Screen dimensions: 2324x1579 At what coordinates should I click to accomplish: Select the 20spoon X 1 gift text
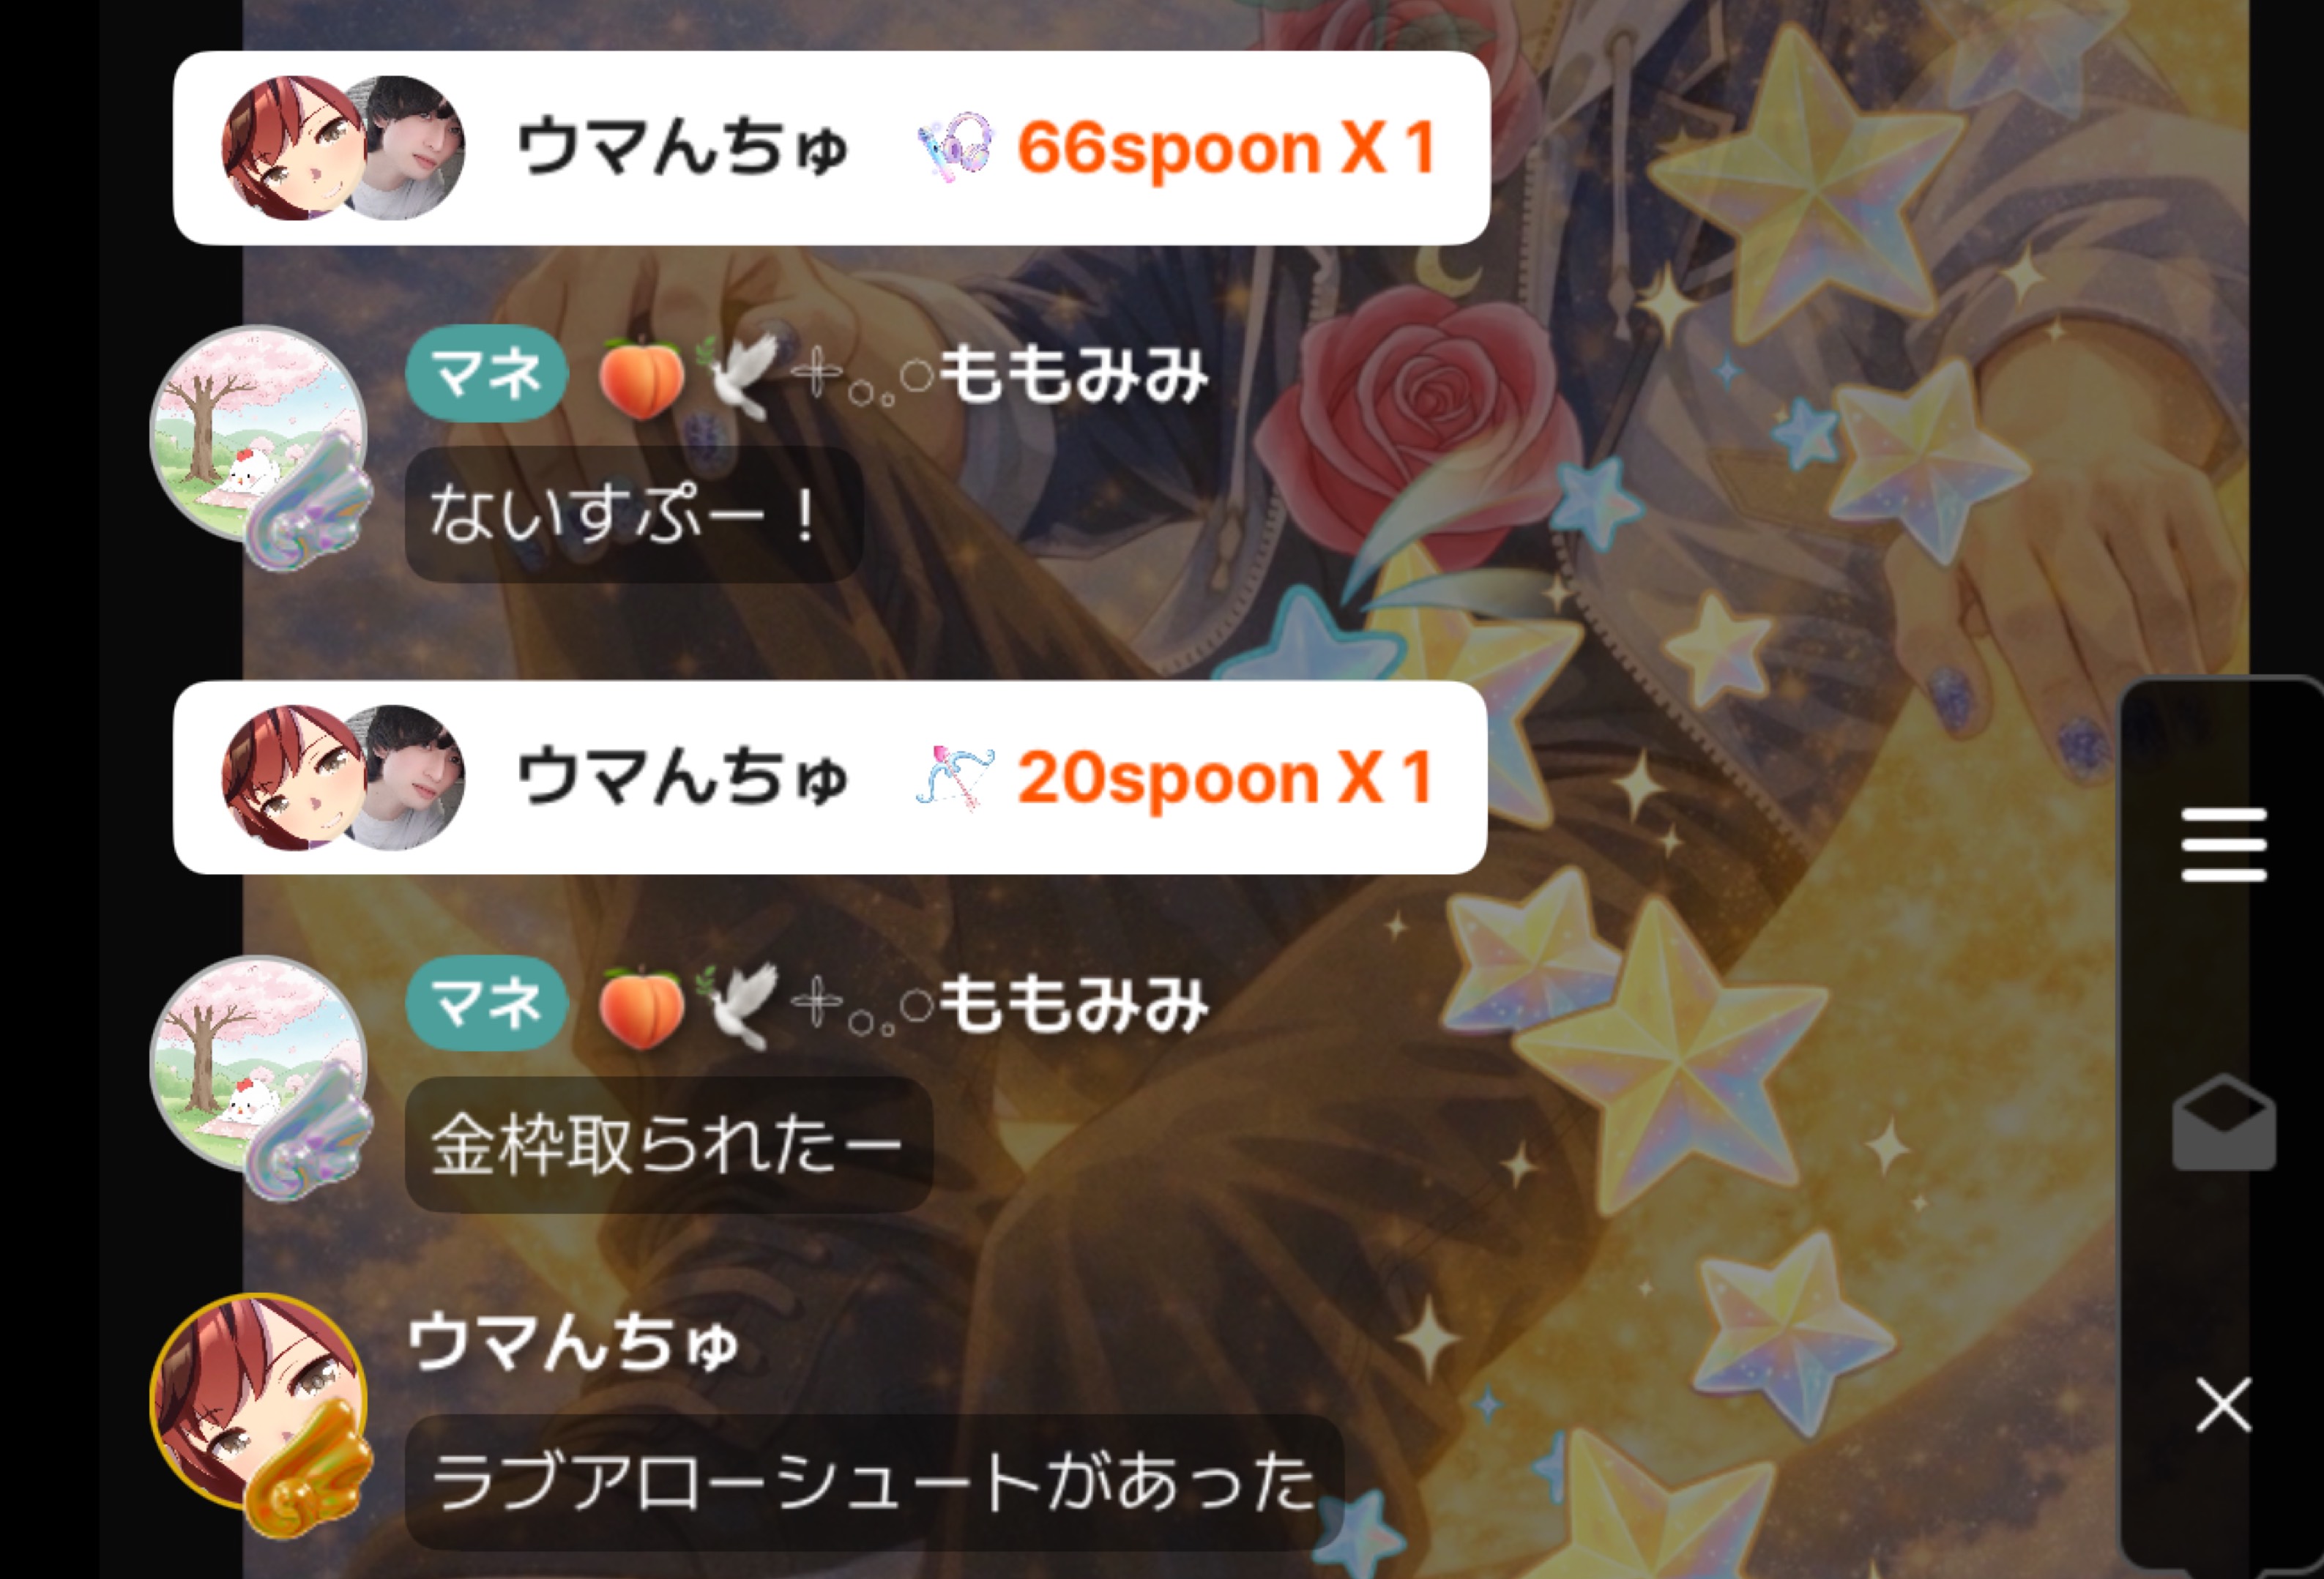click(x=1226, y=777)
